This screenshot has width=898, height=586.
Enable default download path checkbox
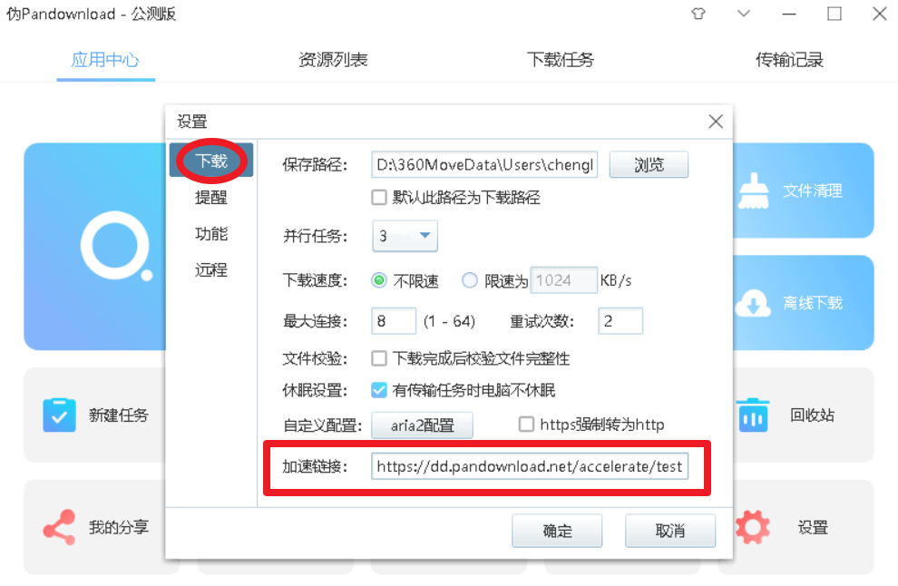[x=378, y=198]
